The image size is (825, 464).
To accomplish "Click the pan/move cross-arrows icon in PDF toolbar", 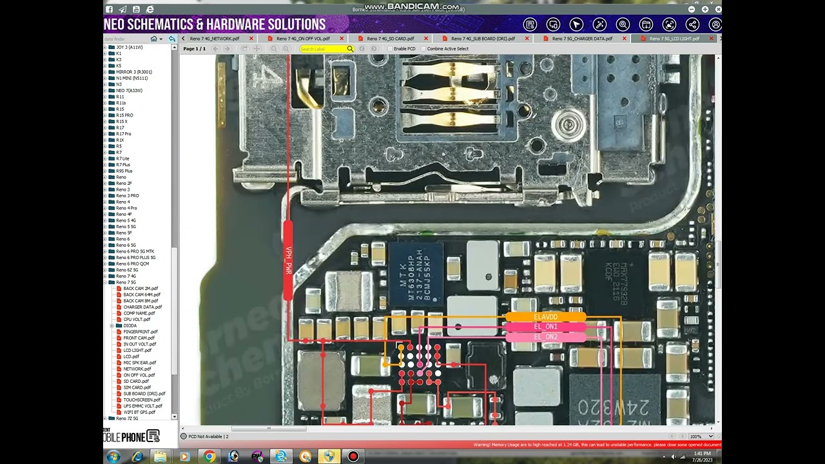I will click(x=257, y=49).
